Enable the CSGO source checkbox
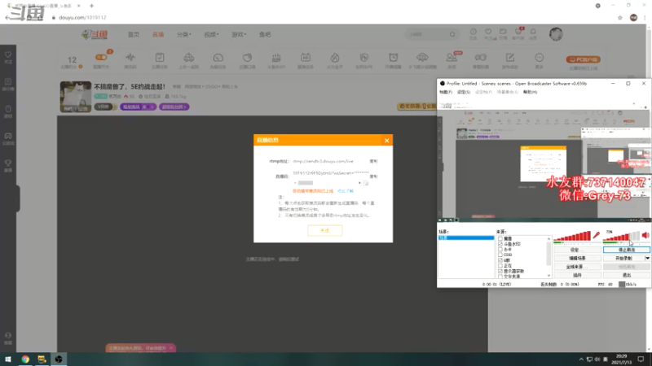 click(x=500, y=255)
